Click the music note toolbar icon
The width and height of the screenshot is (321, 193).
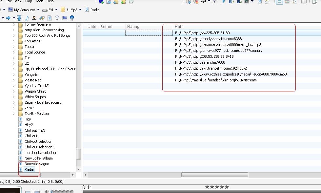(x=27, y=18)
